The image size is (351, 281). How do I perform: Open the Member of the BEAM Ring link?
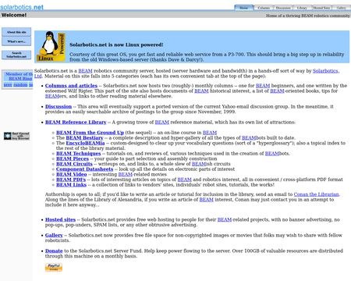click(x=19, y=76)
